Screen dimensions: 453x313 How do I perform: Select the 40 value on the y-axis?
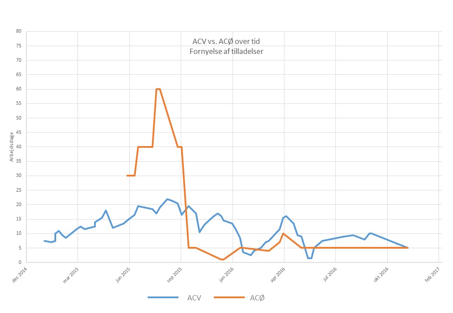click(x=19, y=147)
